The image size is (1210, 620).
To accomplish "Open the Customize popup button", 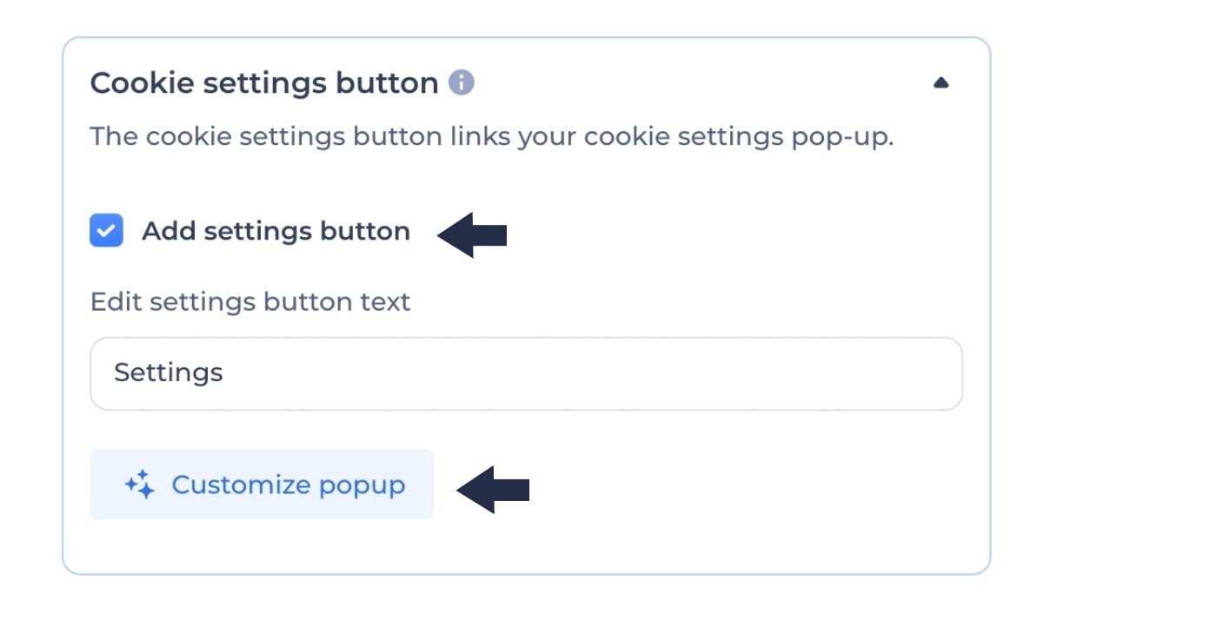I will click(261, 485).
